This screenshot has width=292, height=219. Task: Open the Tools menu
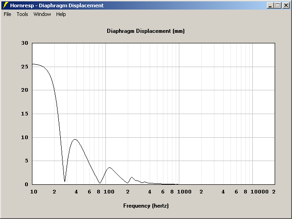click(x=22, y=14)
